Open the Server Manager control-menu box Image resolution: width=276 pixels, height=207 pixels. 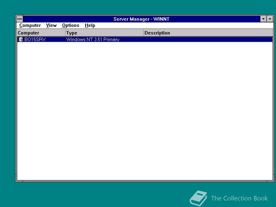click(x=20, y=19)
